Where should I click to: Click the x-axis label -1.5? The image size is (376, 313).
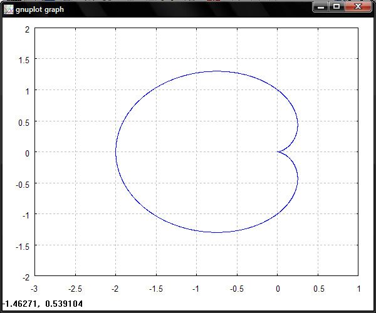(156, 289)
